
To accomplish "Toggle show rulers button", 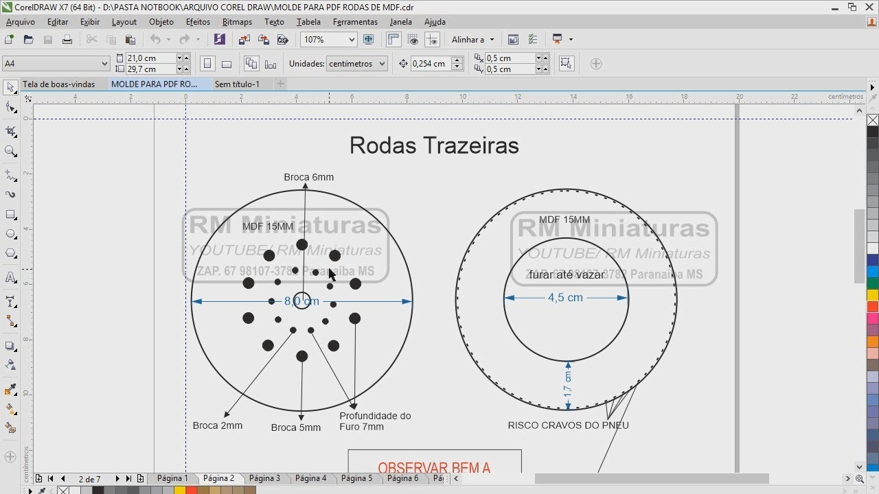I will click(x=393, y=40).
